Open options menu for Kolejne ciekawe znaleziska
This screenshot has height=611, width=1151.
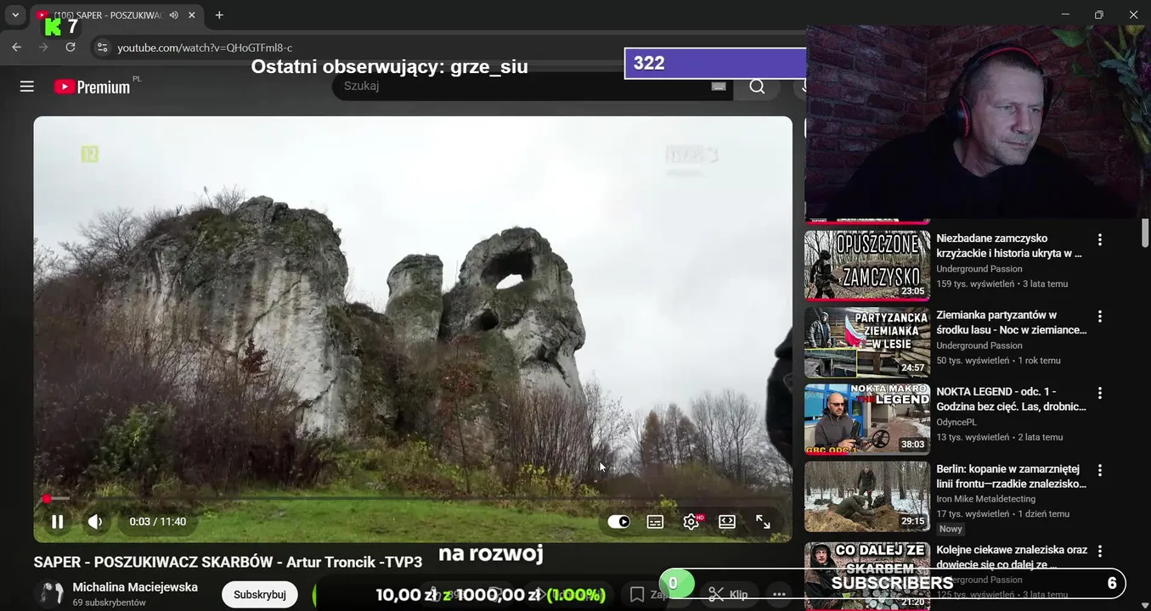(1100, 552)
